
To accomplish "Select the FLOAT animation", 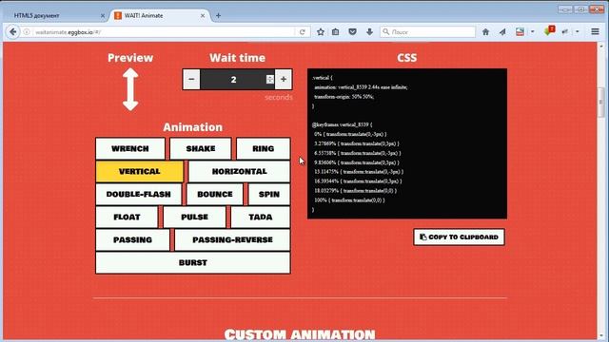I will [127, 218].
